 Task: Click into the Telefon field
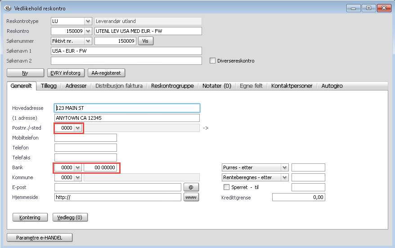(85, 148)
